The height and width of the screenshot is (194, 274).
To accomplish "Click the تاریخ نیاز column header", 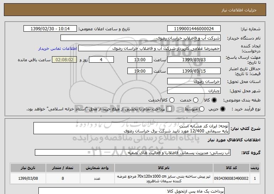I will pyautogui.click(x=28, y=168).
